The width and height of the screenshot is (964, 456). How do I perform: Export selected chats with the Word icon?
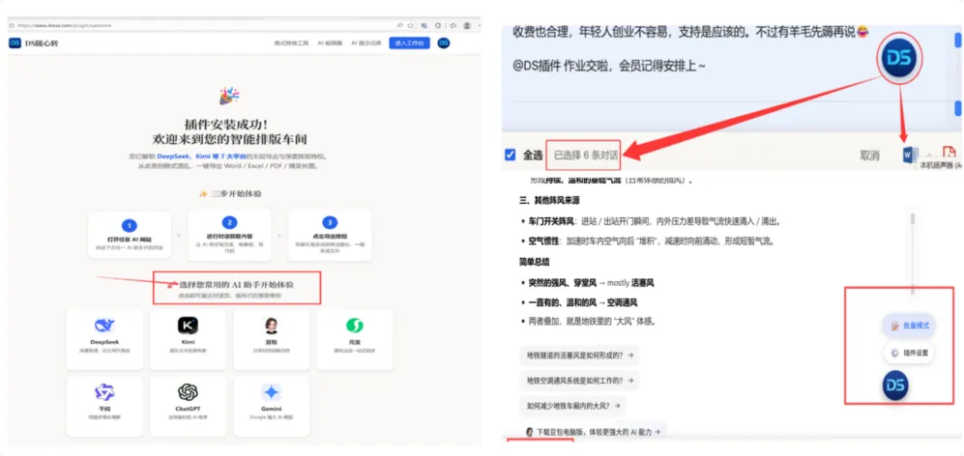911,155
